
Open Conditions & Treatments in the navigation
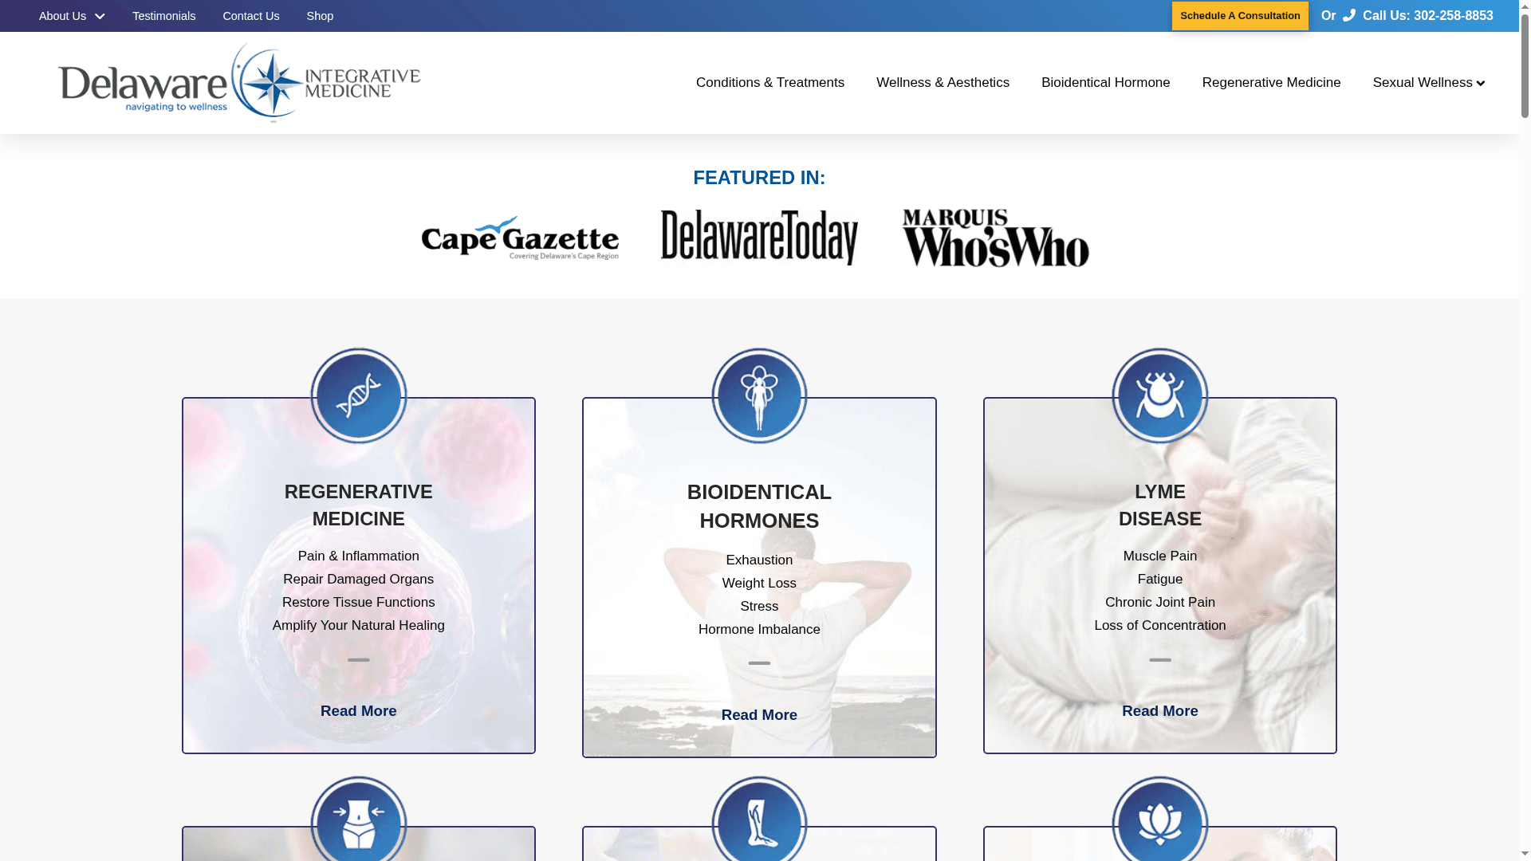pyautogui.click(x=769, y=82)
